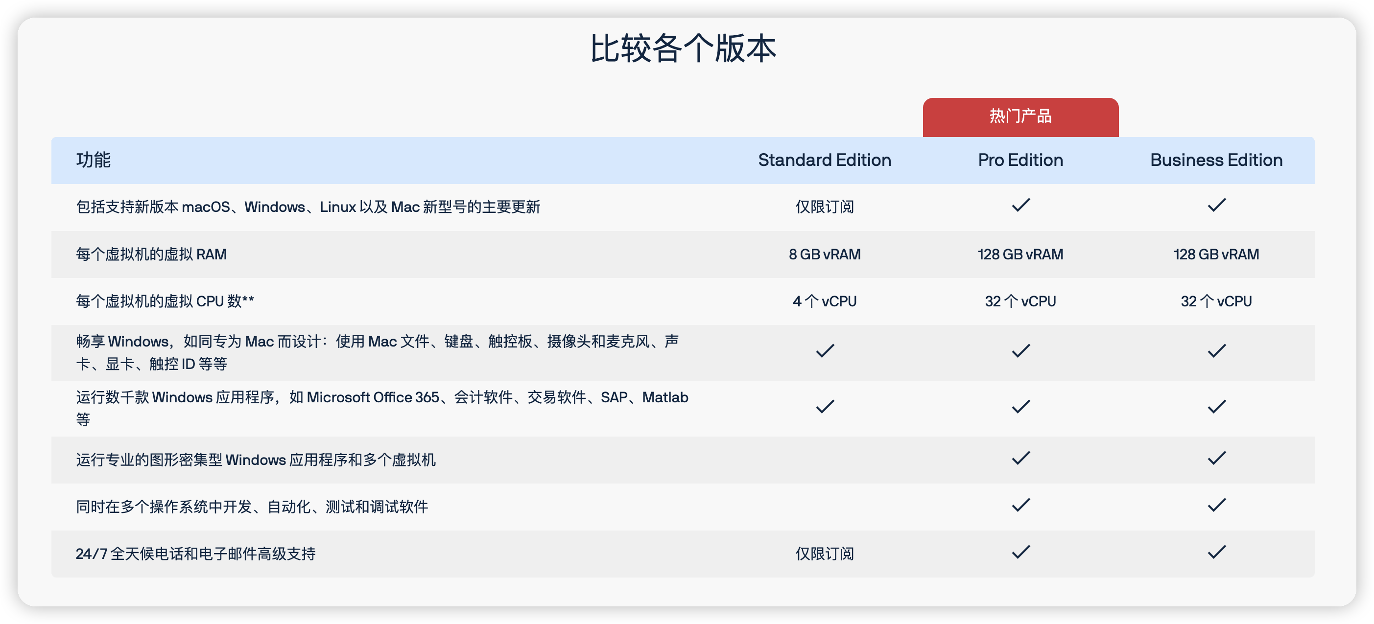This screenshot has height=624, width=1374.
Task: Click Business checkmark for macOS 主要更新 row
Action: (1217, 205)
